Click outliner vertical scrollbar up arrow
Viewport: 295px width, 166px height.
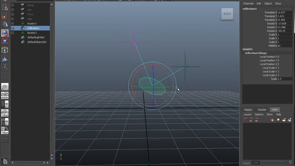click(x=52, y=5)
